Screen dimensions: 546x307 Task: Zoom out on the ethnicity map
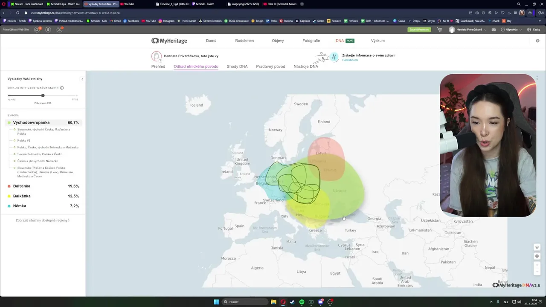(x=537, y=272)
